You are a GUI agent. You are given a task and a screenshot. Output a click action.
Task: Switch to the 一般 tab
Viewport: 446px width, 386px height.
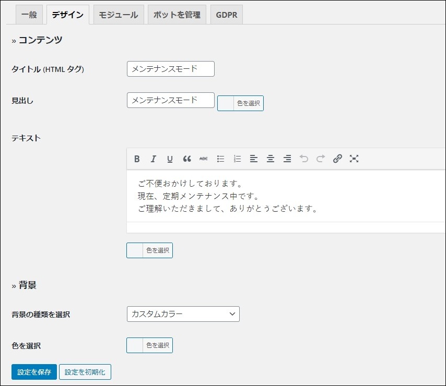pyautogui.click(x=29, y=15)
